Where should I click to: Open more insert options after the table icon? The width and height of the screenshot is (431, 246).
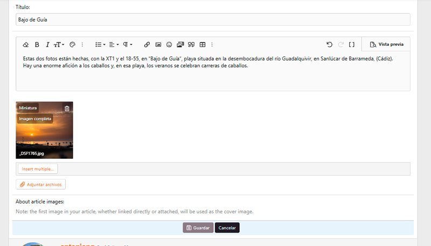click(212, 45)
